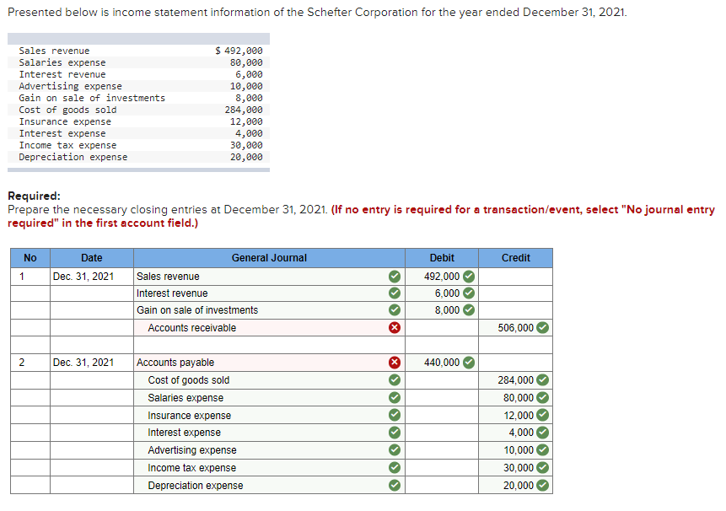Click green check beside Cost of goods sold account
726x511 pixels.
tap(395, 380)
